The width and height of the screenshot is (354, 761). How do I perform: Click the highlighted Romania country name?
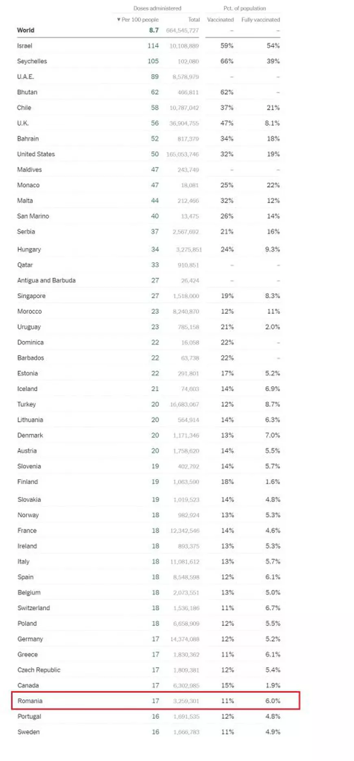pyautogui.click(x=30, y=701)
